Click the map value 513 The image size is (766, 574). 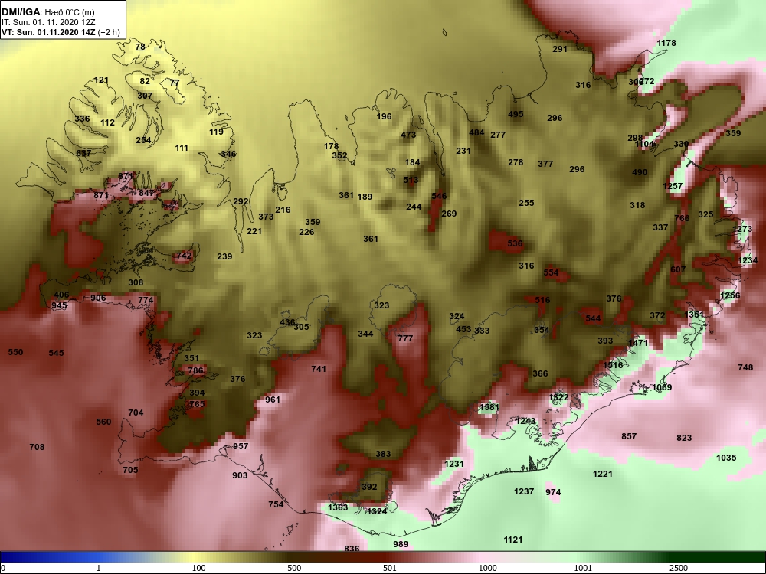[411, 180]
